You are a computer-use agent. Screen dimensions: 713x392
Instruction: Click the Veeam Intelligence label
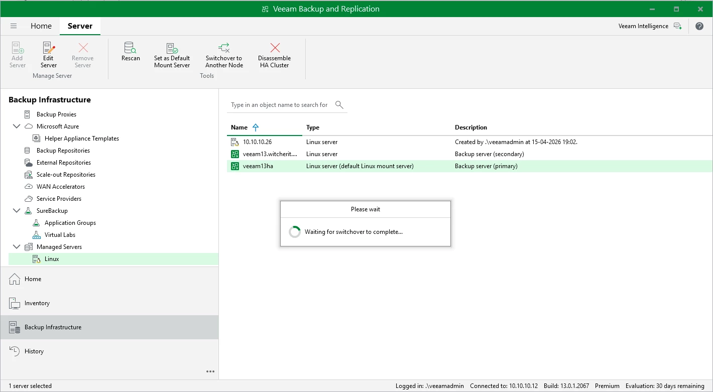click(643, 26)
